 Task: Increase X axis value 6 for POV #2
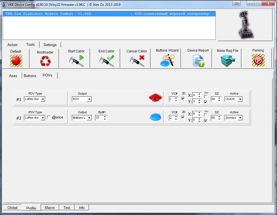point(199,112)
